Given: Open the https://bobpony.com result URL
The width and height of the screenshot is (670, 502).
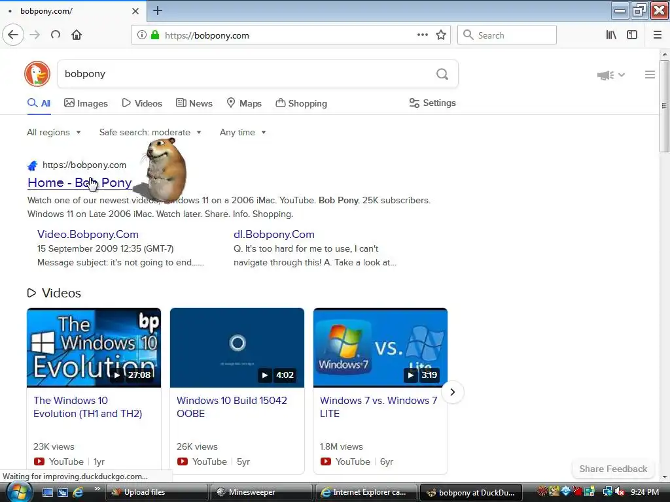Looking at the screenshot, I should point(84,165).
